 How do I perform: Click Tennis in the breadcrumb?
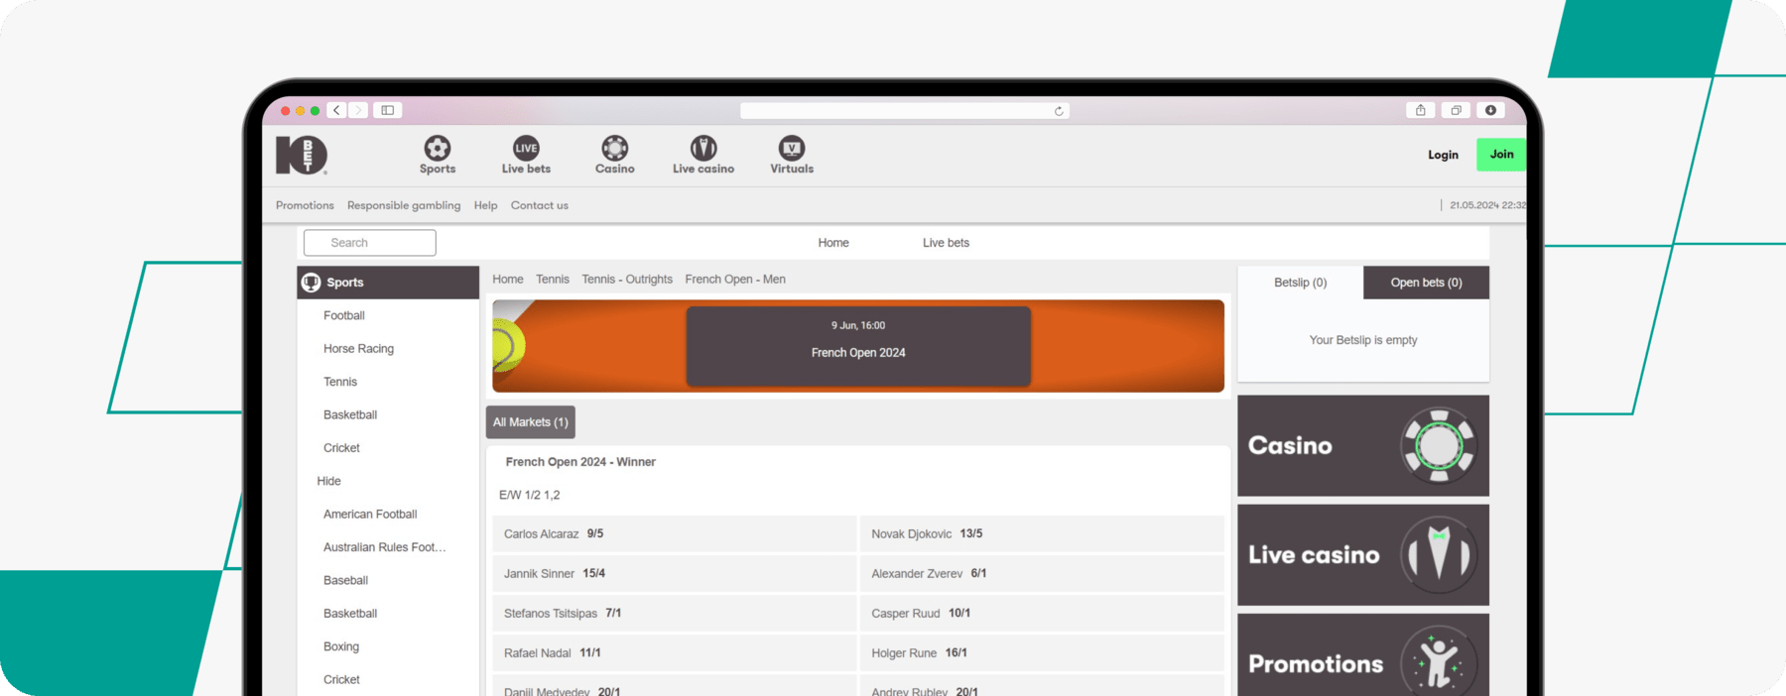coord(553,280)
